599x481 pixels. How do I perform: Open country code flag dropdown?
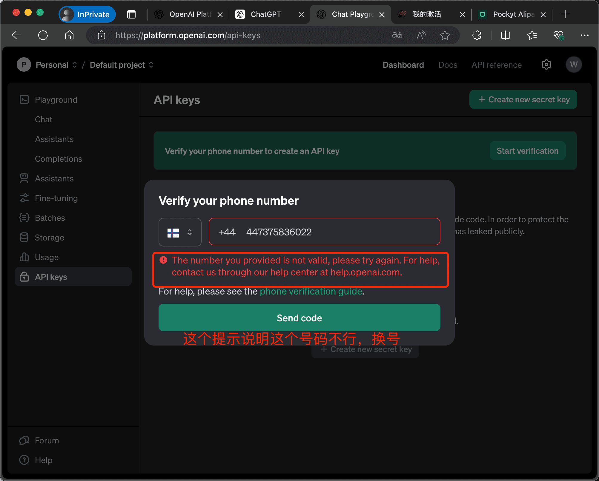point(180,232)
